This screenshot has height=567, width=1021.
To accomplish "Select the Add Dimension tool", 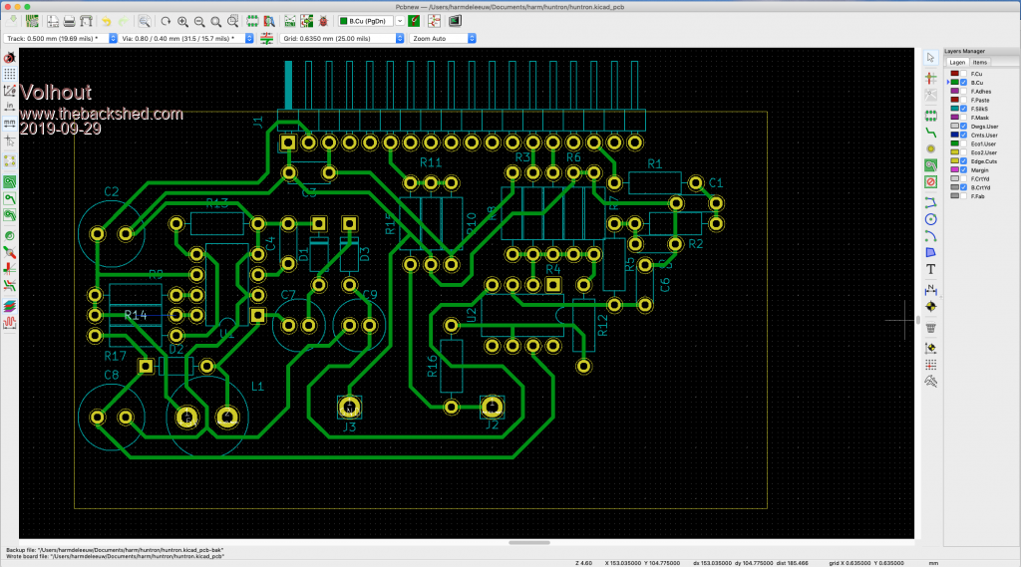I will (x=930, y=287).
